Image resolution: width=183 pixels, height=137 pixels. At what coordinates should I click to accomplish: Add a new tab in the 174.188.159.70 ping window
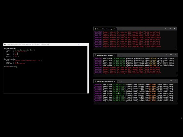click(119, 55)
